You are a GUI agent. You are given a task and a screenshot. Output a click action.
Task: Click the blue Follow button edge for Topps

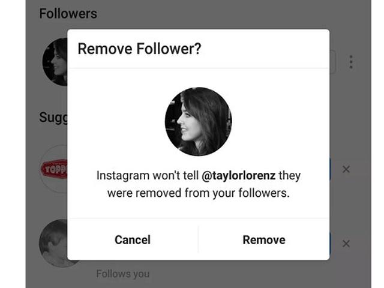point(330,169)
